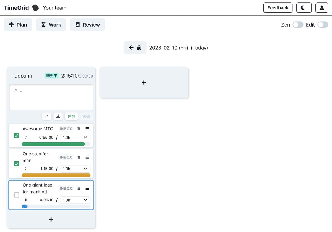Open the account icon in the top bar
The height and width of the screenshot is (232, 332).
pyautogui.click(x=321, y=8)
